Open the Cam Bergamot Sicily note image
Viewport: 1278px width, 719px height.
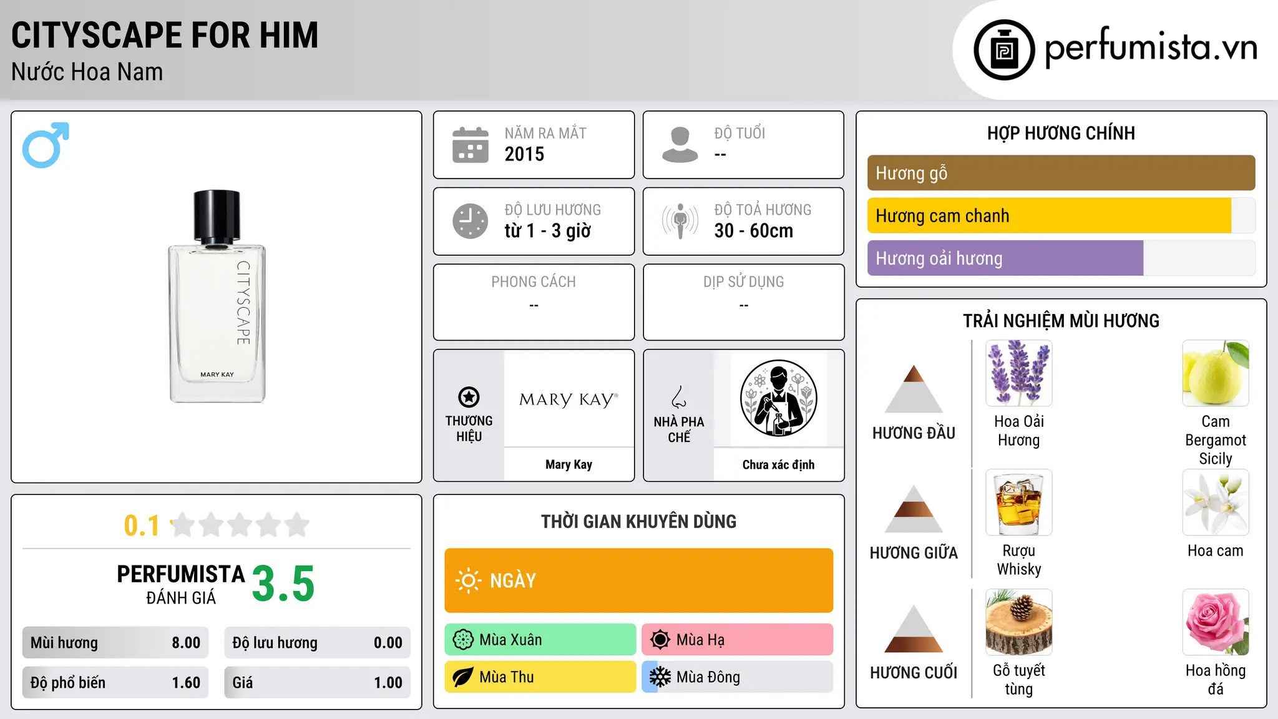point(1216,373)
